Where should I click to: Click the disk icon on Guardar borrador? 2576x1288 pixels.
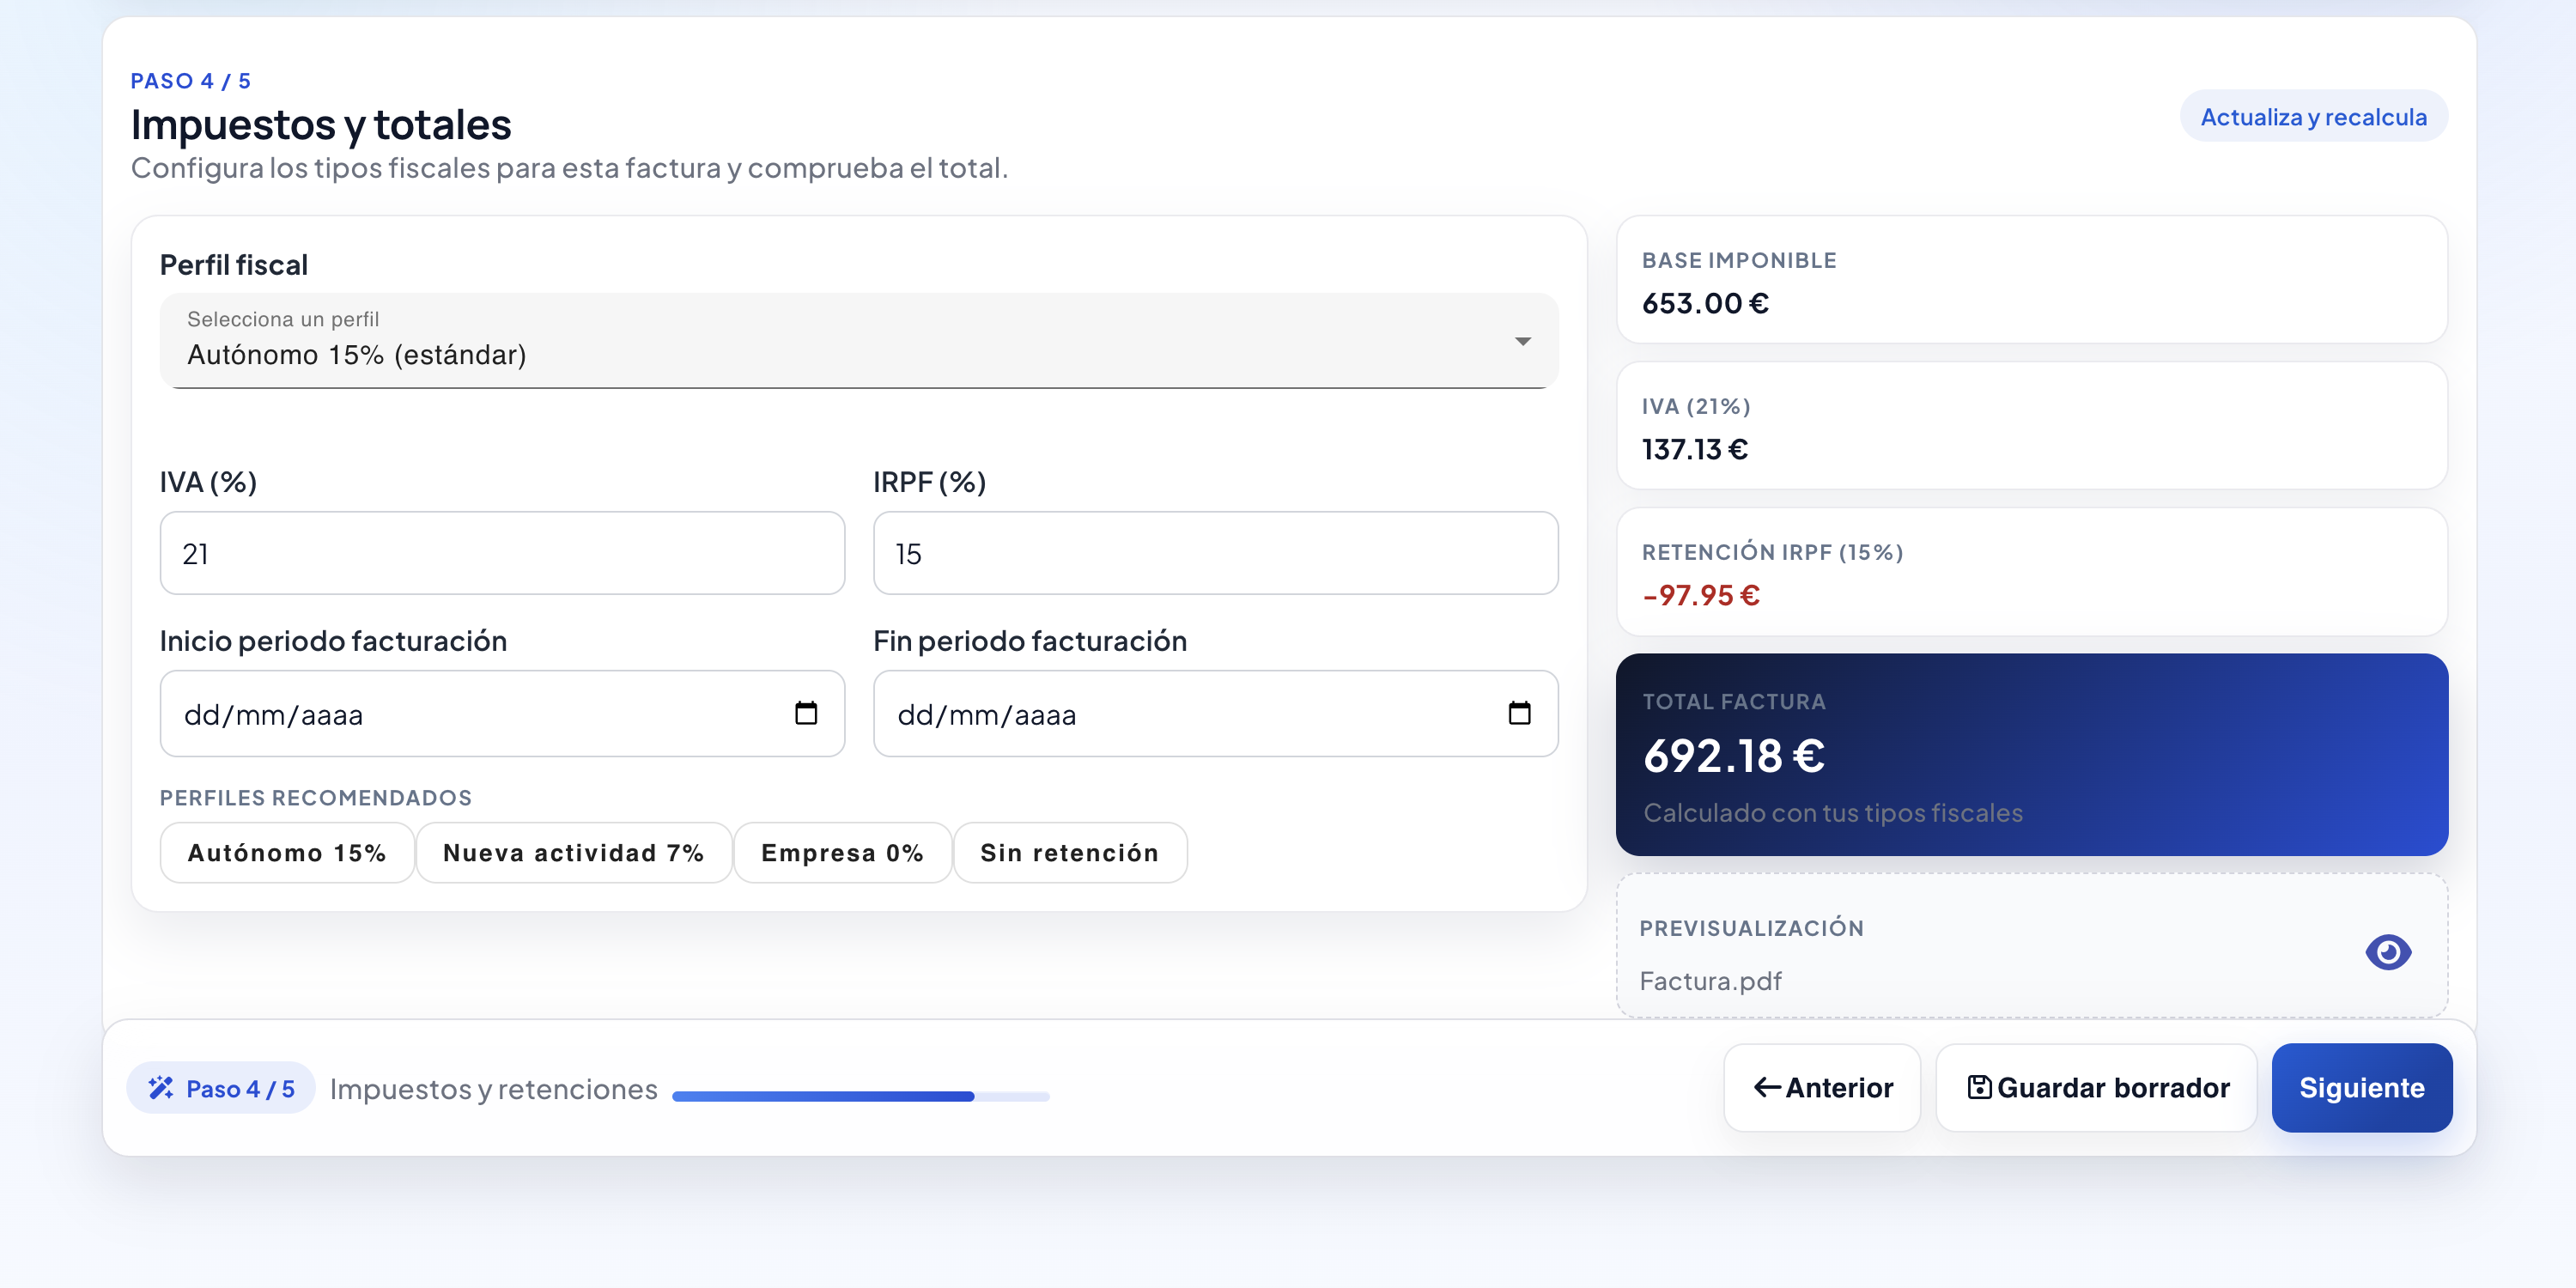pos(1980,1087)
